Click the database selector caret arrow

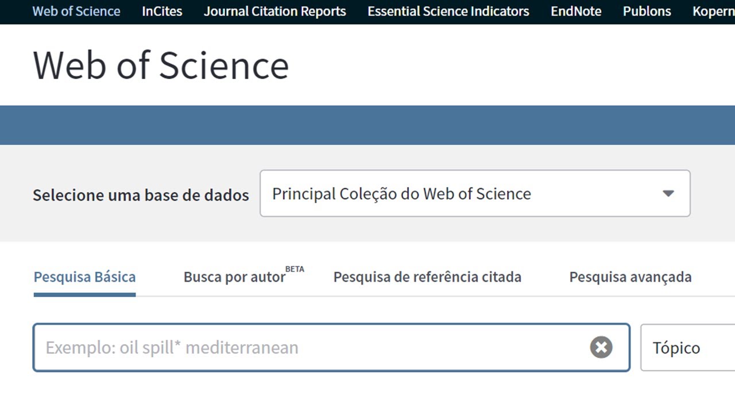pyautogui.click(x=668, y=193)
